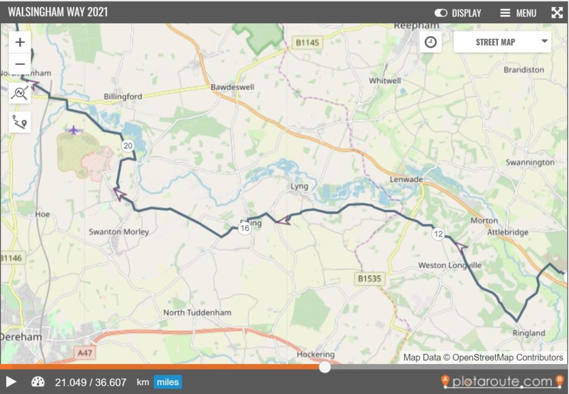Viewport: 569px width, 394px height.
Task: Expand the STREET MAP dropdown
Action: coord(502,42)
